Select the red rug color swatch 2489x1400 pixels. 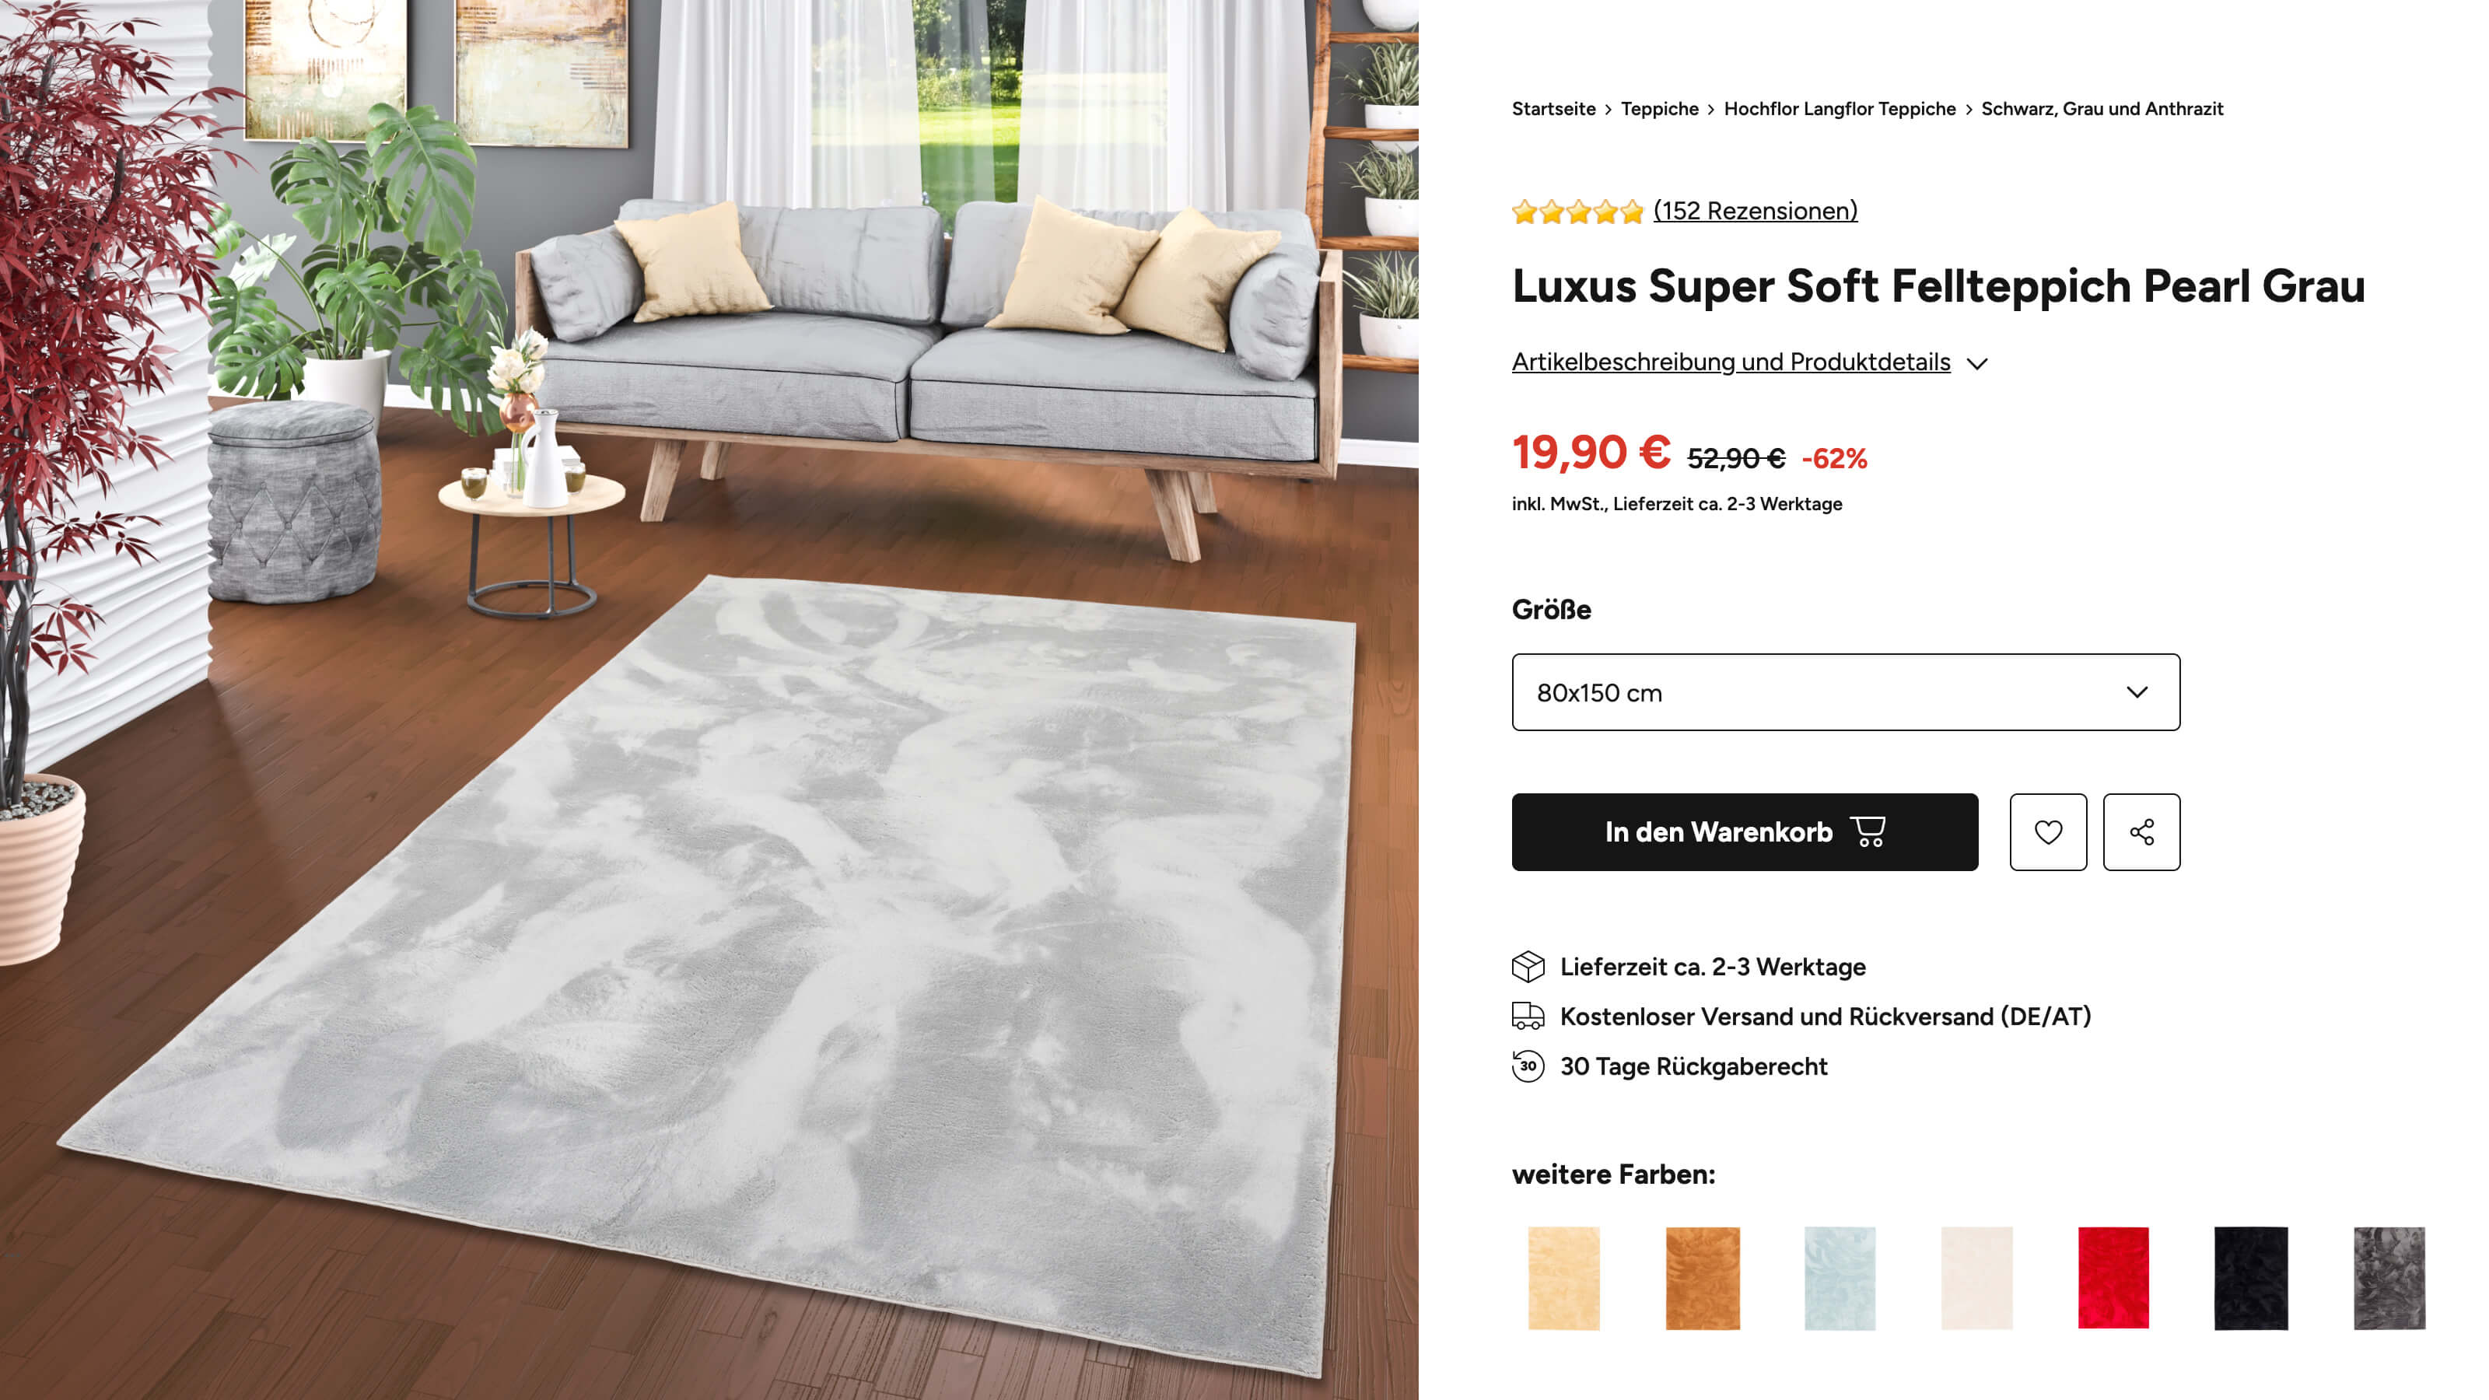(2113, 1277)
